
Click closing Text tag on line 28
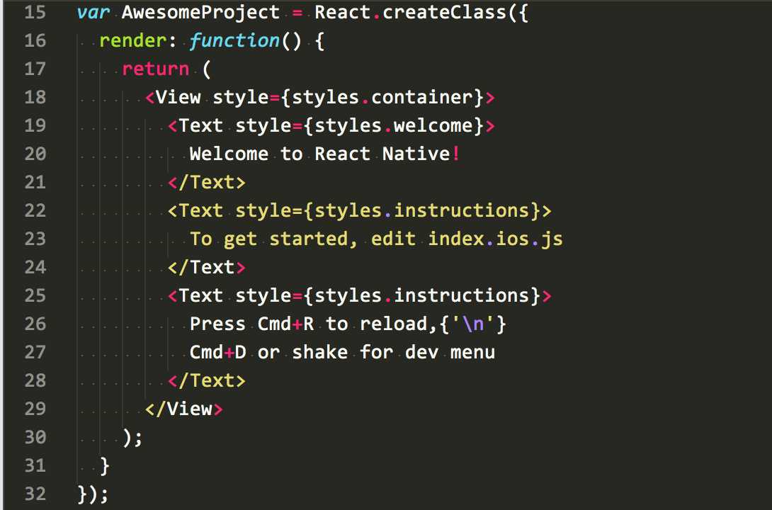point(206,380)
